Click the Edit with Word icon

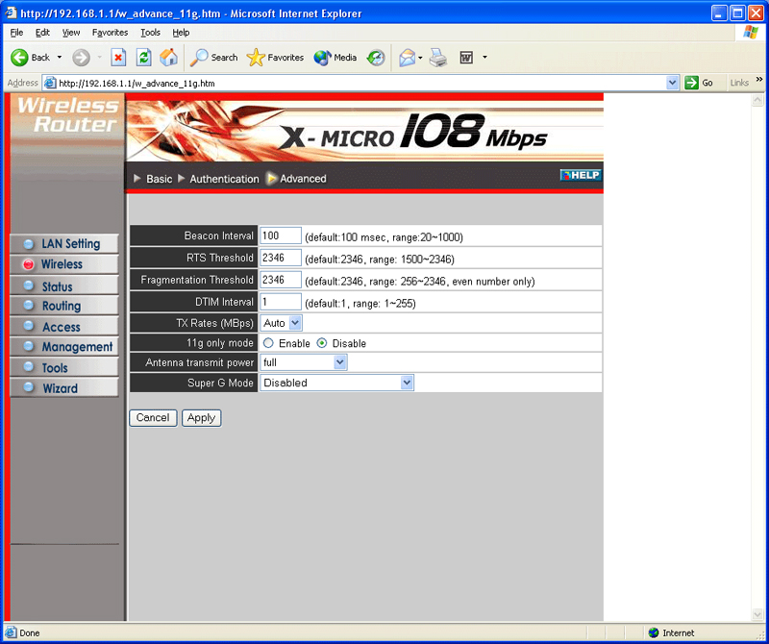pyautogui.click(x=466, y=58)
